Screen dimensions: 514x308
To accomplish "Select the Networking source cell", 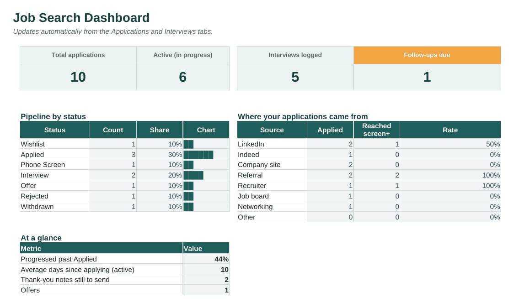I will point(272,207).
